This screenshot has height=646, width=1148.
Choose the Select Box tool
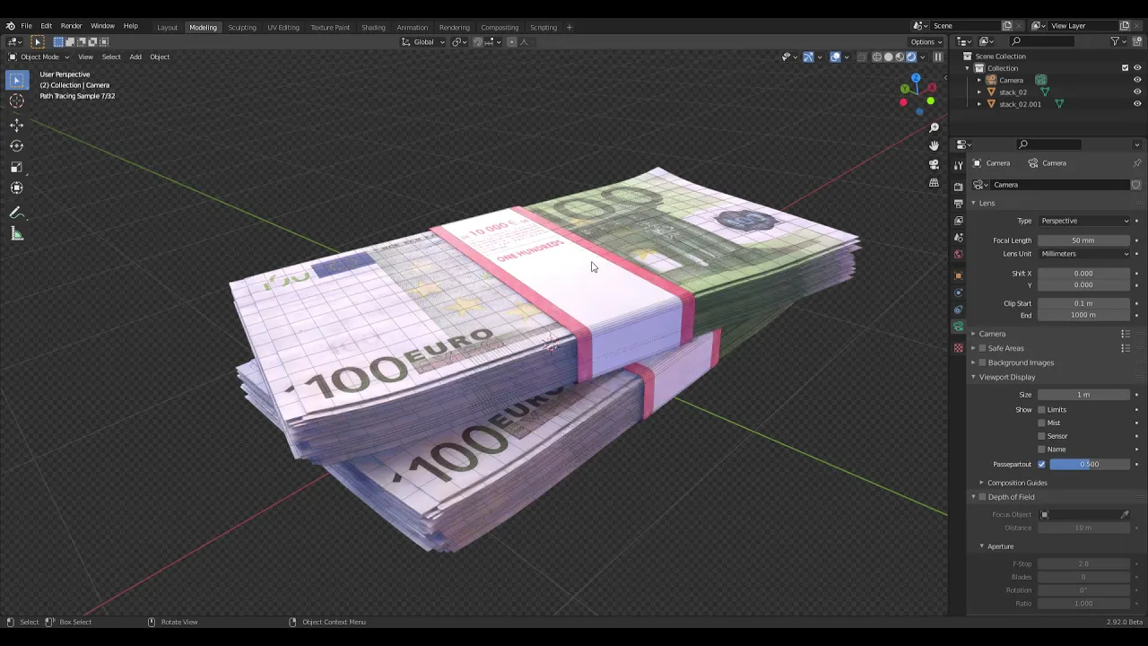point(16,81)
